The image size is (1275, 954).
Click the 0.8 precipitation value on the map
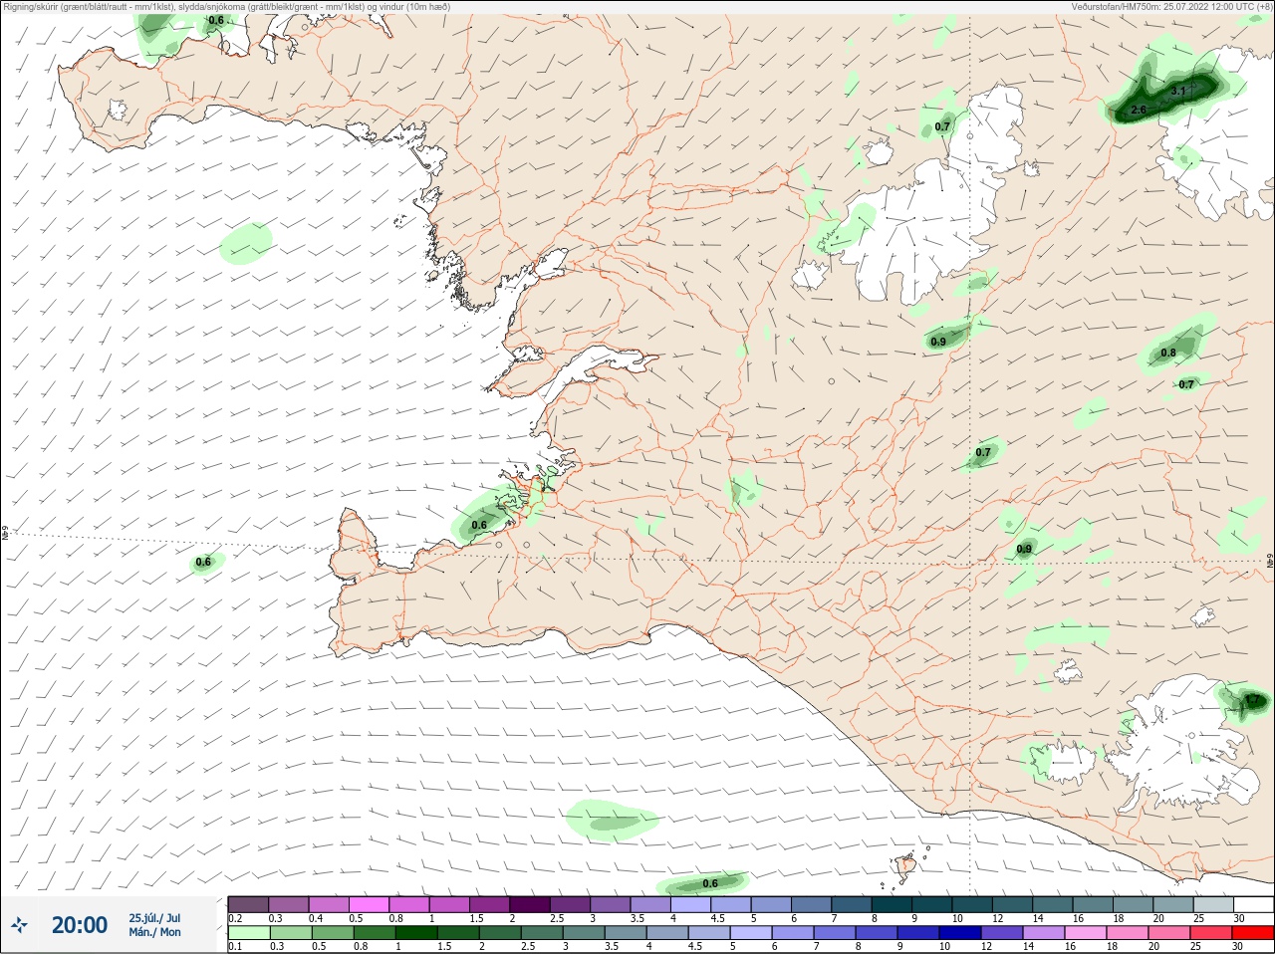(1167, 353)
